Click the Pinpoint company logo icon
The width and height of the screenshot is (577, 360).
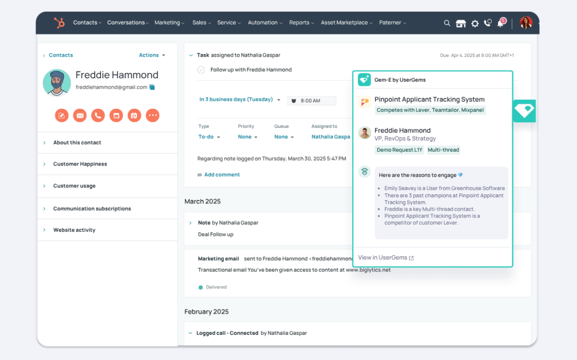364,102
